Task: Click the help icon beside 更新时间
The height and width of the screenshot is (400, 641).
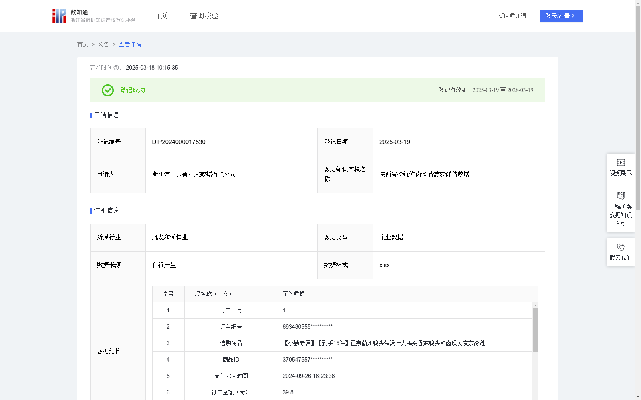Action: point(116,68)
